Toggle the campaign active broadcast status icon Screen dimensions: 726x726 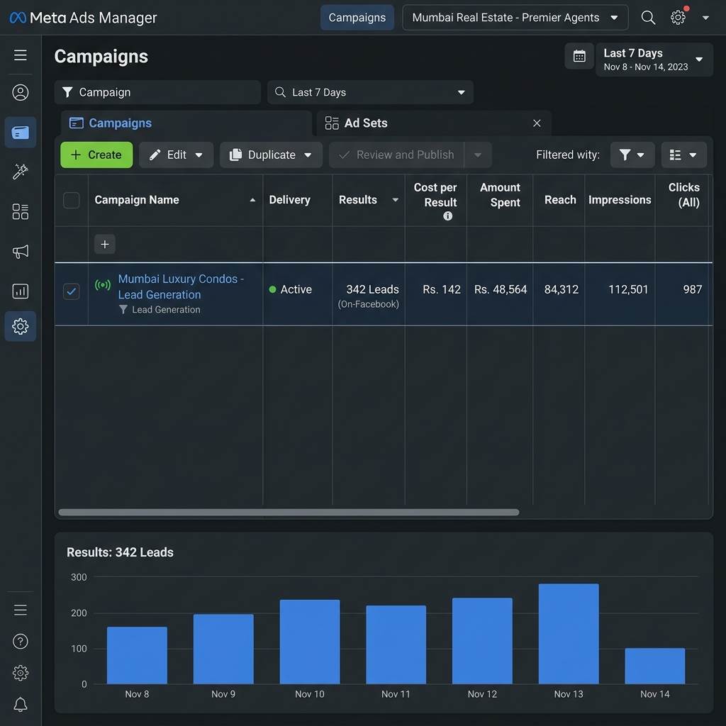102,285
